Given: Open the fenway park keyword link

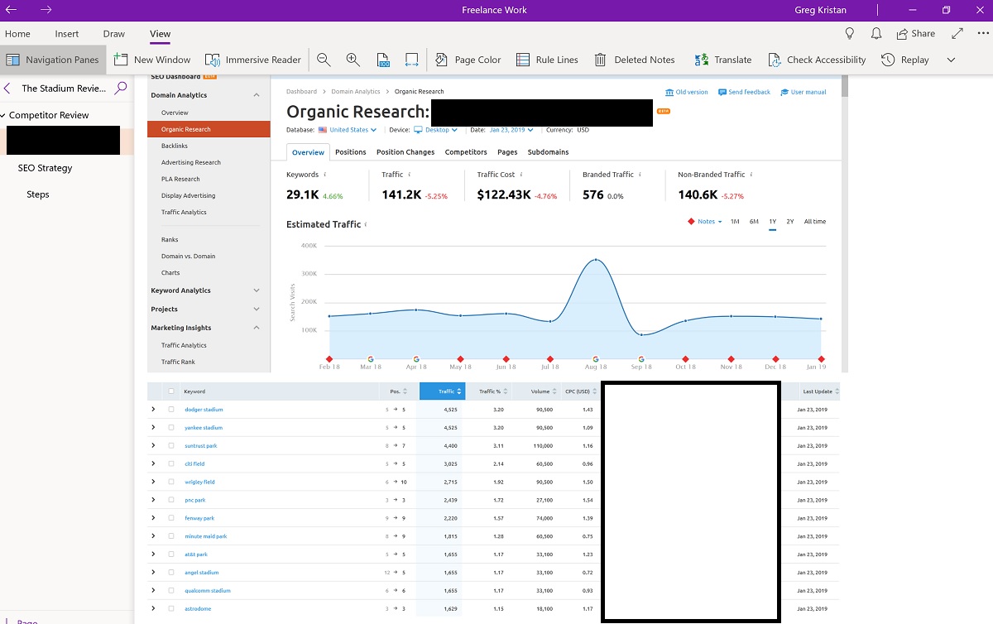Looking at the screenshot, I should (199, 519).
